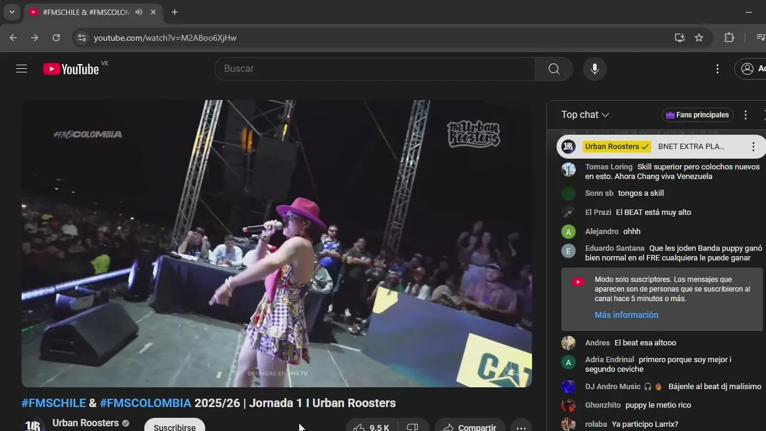
Task: Open more actions under the video
Action: click(x=521, y=427)
